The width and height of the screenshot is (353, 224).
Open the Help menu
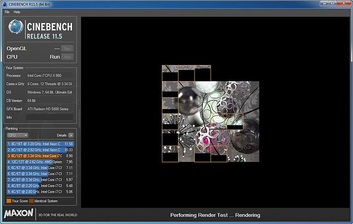pos(17,12)
